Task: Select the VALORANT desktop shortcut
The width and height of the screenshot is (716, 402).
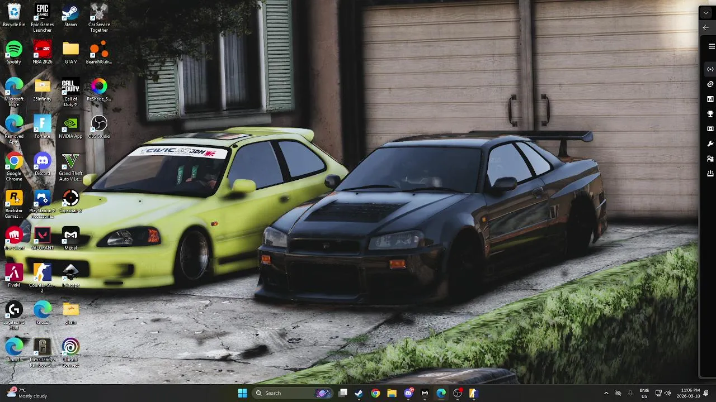Action: click(x=42, y=238)
